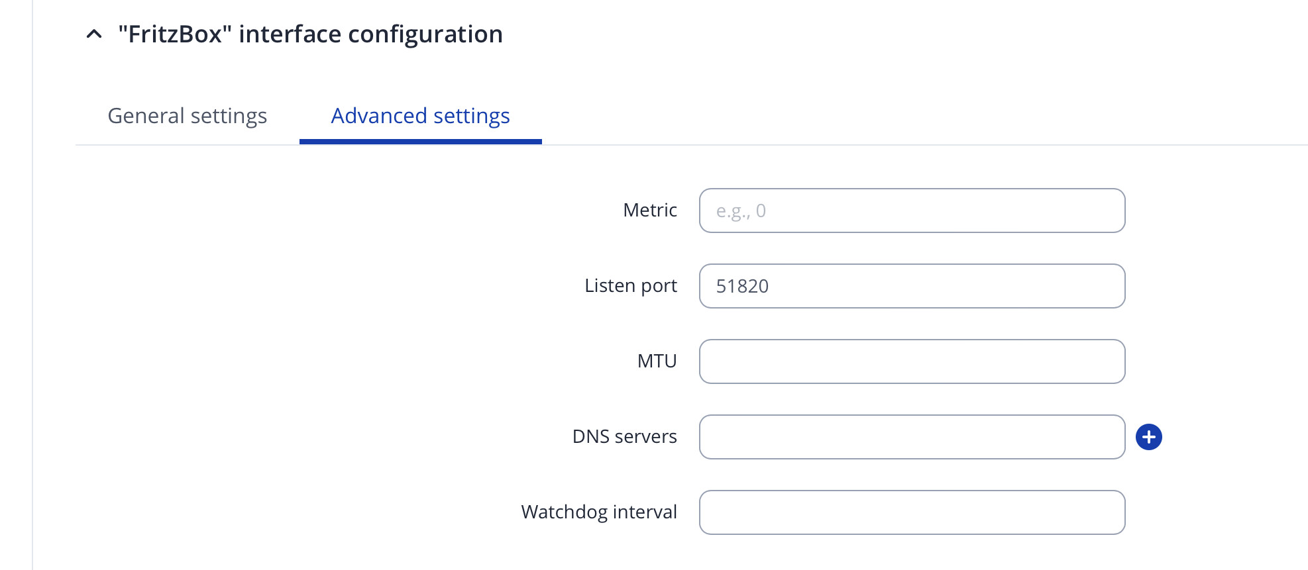Click the Listen port label

click(630, 286)
